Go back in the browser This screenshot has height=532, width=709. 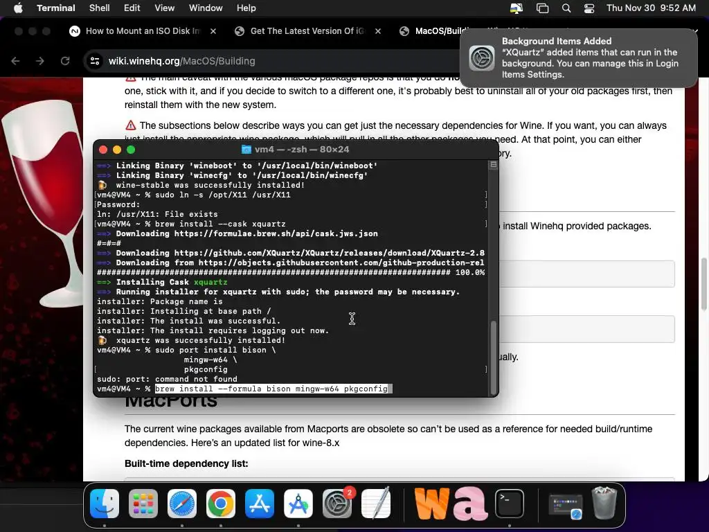point(15,61)
